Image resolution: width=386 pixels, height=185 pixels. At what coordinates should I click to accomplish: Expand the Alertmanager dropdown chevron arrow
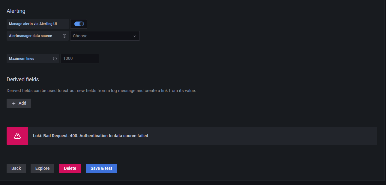(x=135, y=36)
